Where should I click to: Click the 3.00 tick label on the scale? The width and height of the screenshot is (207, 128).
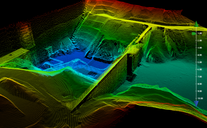pos(200,48)
